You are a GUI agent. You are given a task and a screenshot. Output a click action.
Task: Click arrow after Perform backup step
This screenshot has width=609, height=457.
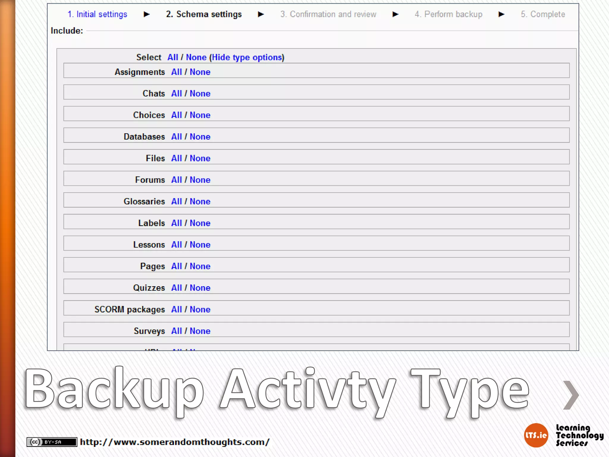(501, 14)
